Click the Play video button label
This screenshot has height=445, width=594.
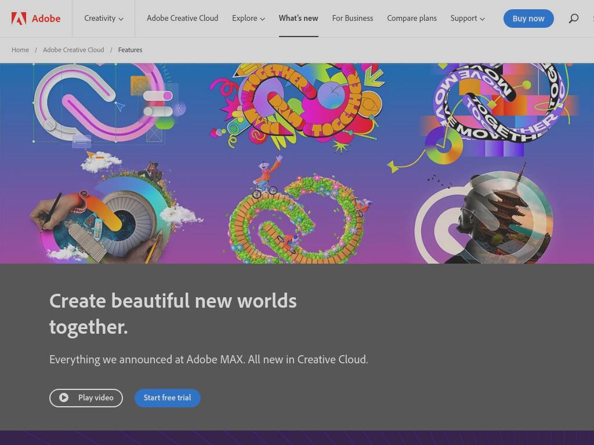coord(96,397)
